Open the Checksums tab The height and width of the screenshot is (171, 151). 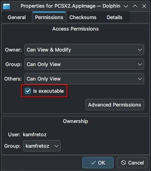(83, 18)
